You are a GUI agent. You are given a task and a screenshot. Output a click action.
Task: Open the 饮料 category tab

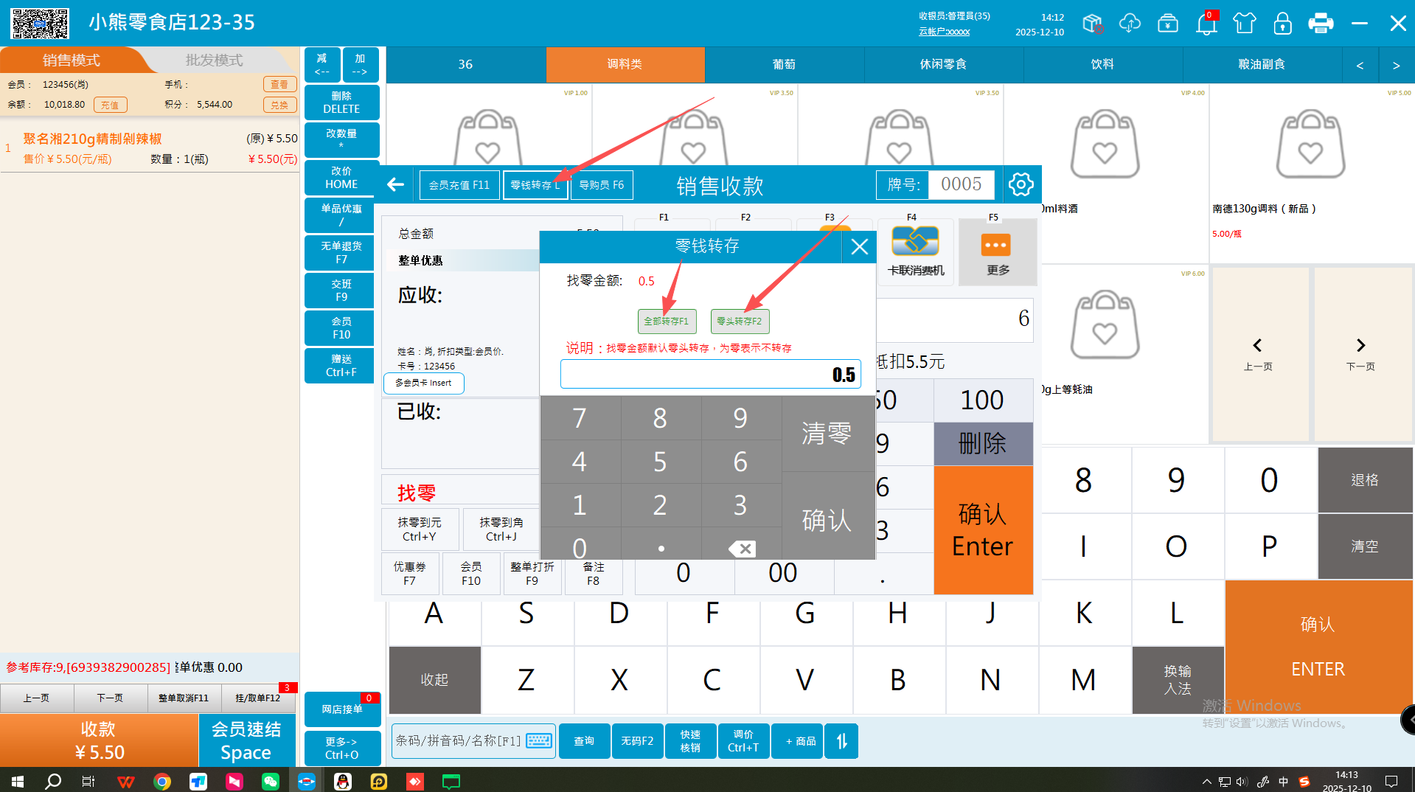1102,64
